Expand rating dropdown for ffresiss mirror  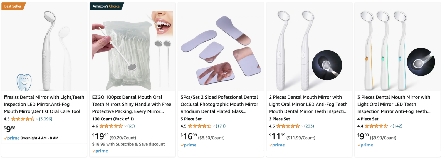coord(37,119)
